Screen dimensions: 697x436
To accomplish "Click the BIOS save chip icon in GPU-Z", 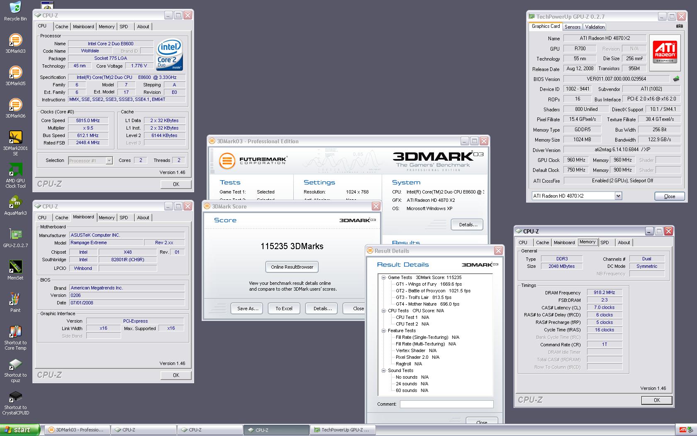I will tap(676, 79).
